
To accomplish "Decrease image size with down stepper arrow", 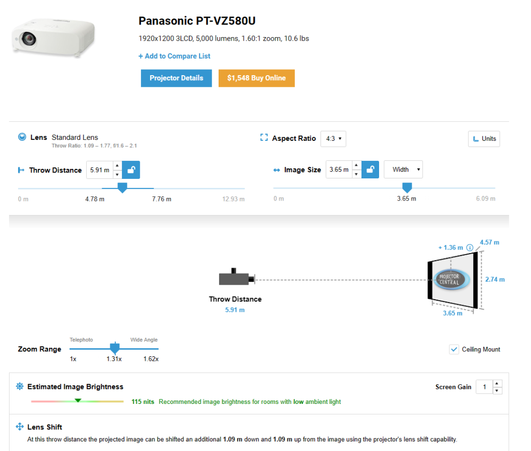I will tap(357, 174).
